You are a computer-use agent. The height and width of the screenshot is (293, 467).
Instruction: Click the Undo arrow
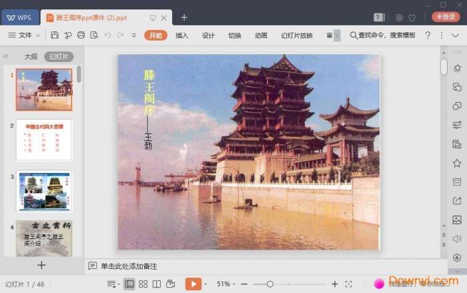pyautogui.click(x=107, y=35)
